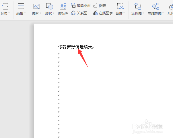Click the text 你若安好便是晴天

pos(75,47)
